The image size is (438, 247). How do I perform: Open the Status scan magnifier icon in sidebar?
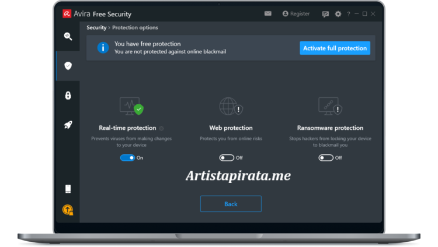click(68, 37)
